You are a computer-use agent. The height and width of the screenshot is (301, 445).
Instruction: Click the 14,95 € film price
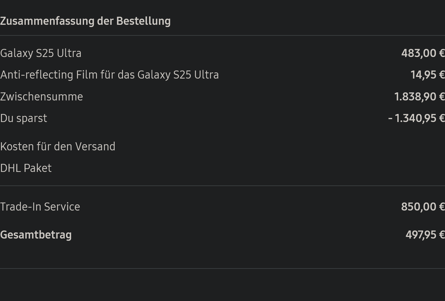pyautogui.click(x=428, y=75)
